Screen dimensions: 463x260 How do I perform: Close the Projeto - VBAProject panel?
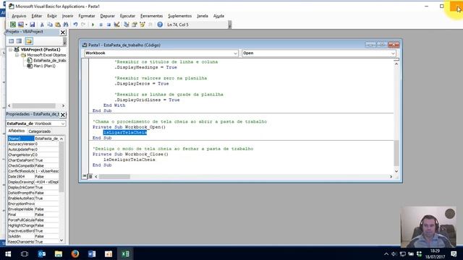pyautogui.click(x=63, y=32)
